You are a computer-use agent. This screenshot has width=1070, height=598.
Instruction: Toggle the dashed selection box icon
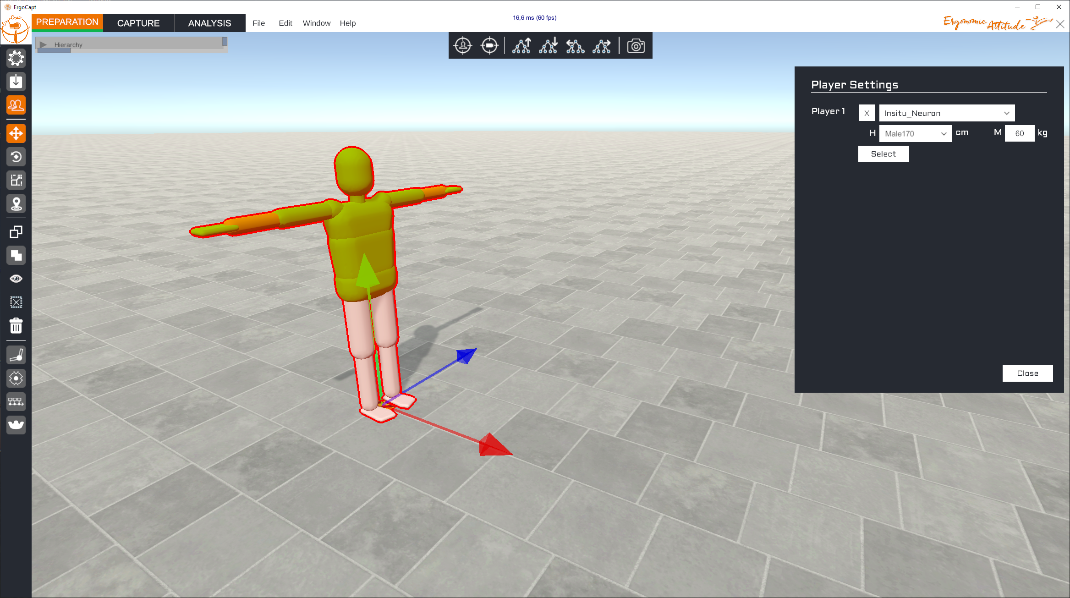point(16,302)
